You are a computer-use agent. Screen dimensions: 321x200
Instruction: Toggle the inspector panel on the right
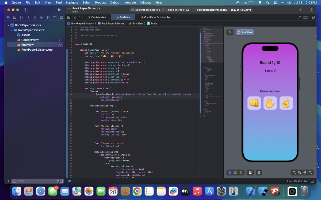point(311,10)
